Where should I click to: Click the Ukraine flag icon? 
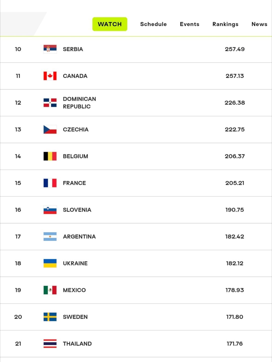[50, 263]
